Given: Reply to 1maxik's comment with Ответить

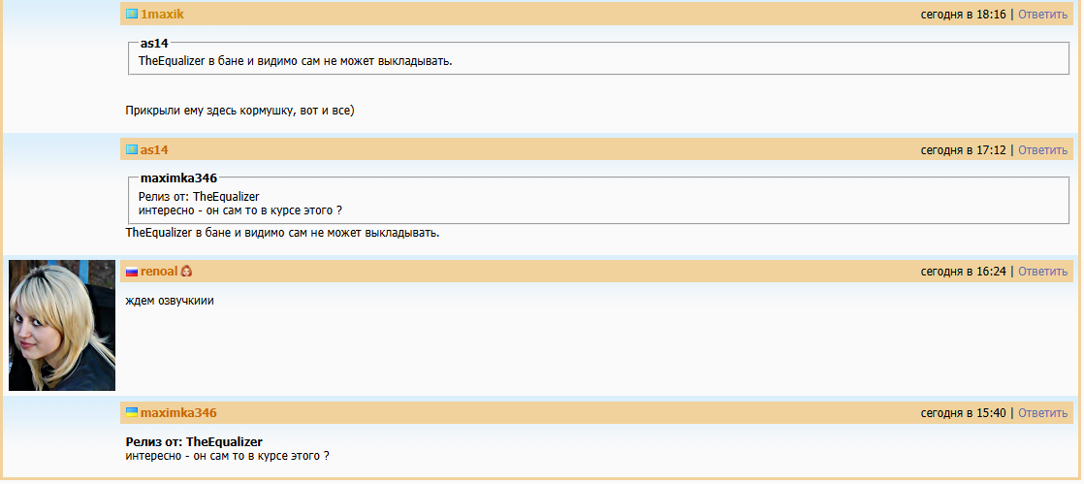Looking at the screenshot, I should point(1042,15).
